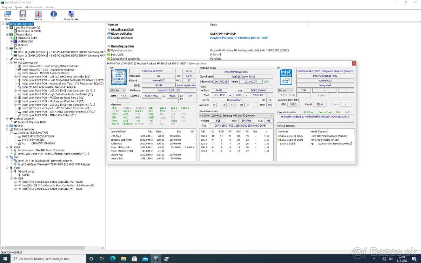This screenshot has width=421, height=263.
Task: Click the Intel Core i5 logo image
Action: [118, 78]
